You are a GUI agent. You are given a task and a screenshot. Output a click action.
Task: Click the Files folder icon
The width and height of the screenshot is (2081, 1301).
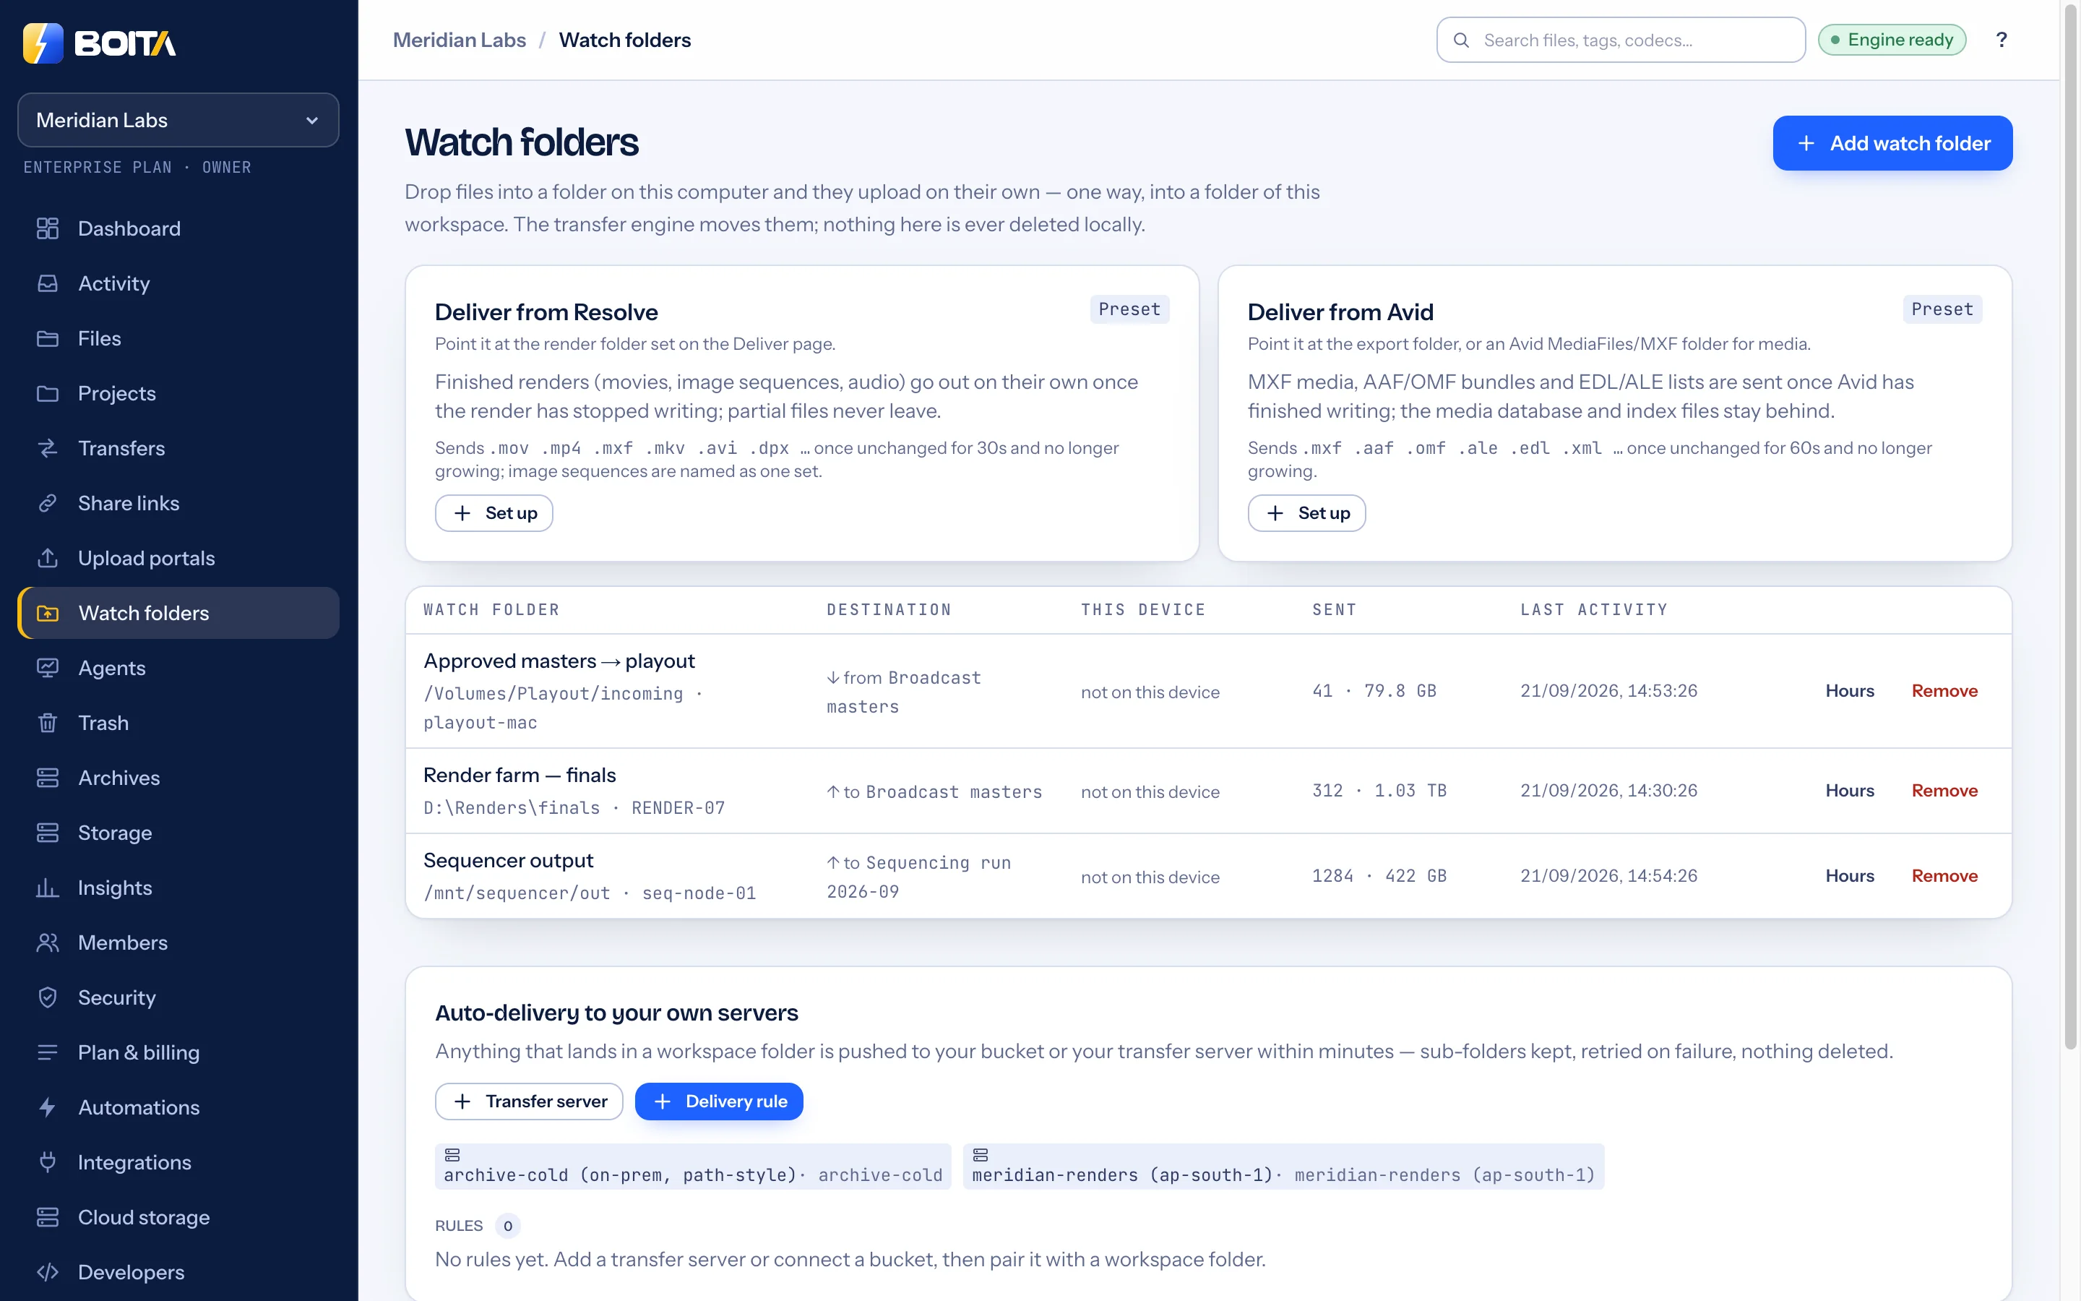coord(47,338)
